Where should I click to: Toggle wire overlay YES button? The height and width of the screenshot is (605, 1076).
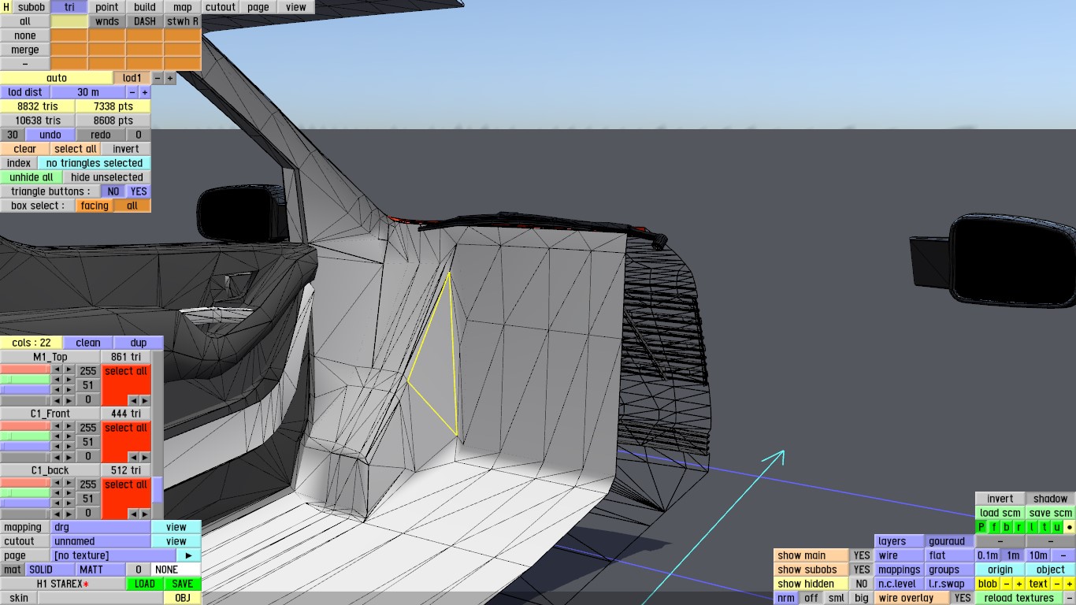pos(963,598)
